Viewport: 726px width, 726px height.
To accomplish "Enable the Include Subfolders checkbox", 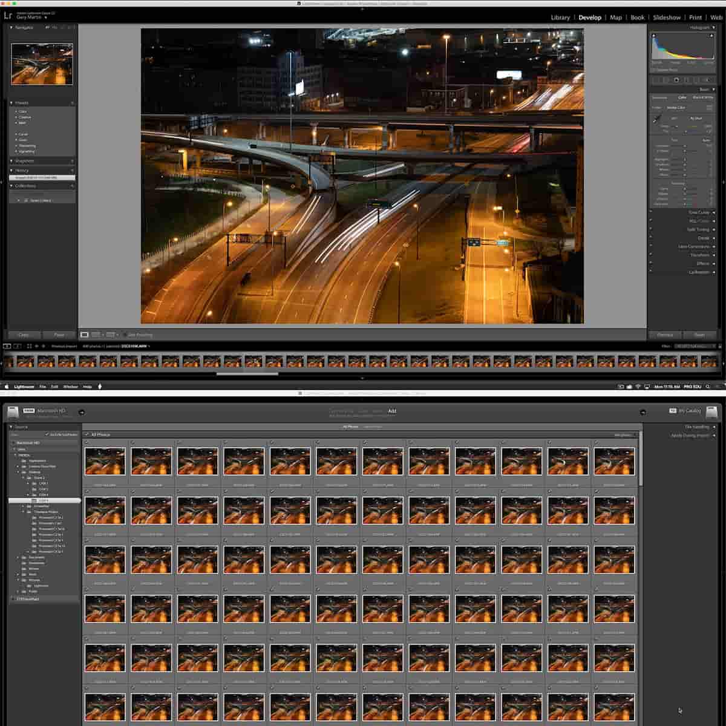I will (47, 433).
